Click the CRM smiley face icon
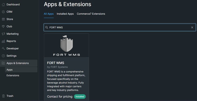This screenshot has width=197, height=101. (3, 12)
